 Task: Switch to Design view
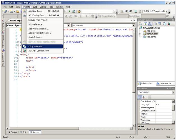coord(13,132)
